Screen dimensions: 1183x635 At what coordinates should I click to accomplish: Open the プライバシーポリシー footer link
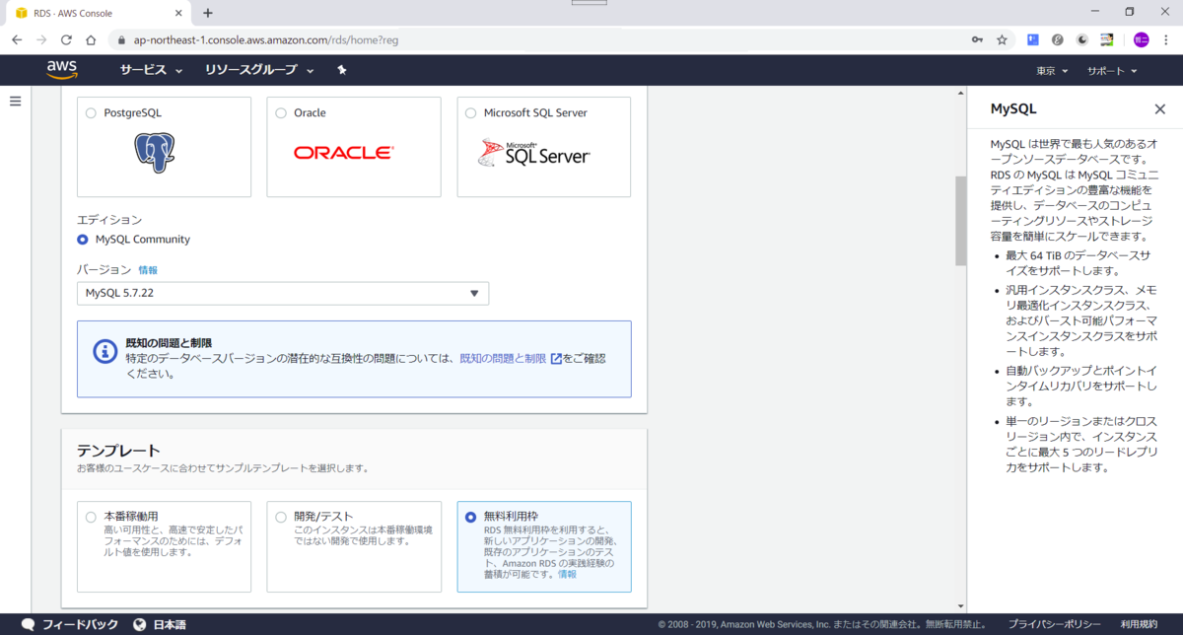1055,624
